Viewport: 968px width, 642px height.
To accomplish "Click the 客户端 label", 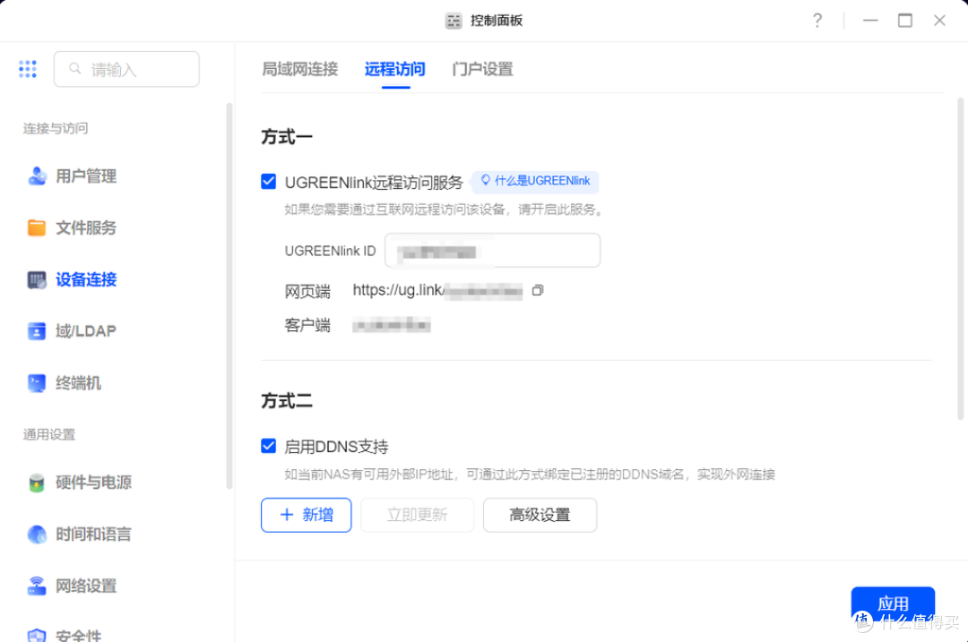I will (x=307, y=325).
